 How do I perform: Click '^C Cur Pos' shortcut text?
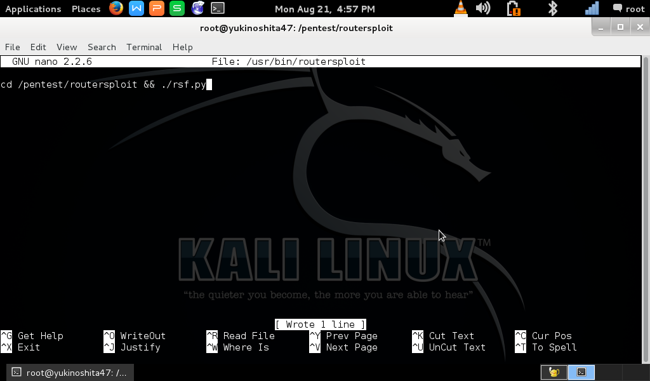543,336
